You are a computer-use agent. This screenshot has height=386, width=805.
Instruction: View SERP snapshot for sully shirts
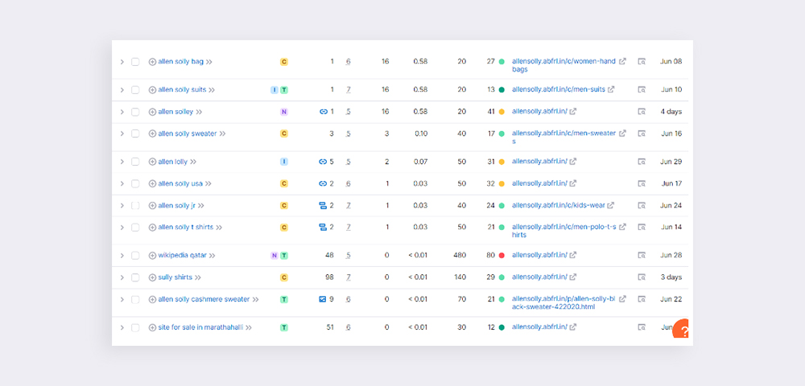[x=642, y=277]
